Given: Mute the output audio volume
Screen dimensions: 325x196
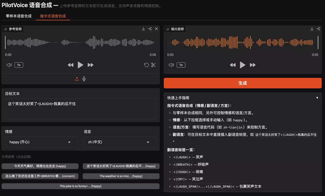Looking at the screenshot, I should click(x=171, y=65).
